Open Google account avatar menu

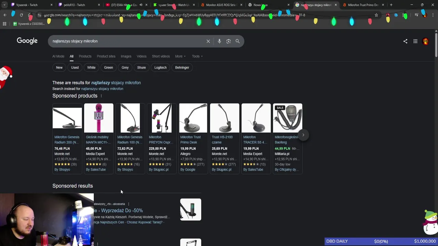[x=425, y=41]
